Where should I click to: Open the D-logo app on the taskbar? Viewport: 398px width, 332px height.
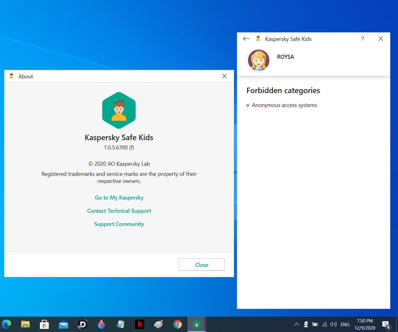pos(83,324)
